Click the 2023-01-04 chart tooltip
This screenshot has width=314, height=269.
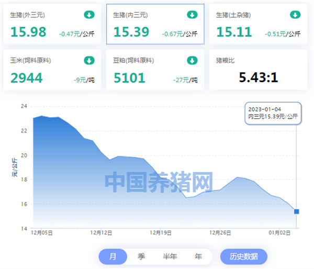click(273, 112)
